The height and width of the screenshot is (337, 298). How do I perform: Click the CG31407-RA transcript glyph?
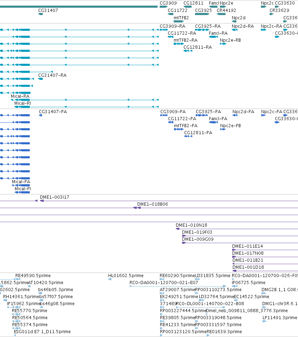(40, 79)
